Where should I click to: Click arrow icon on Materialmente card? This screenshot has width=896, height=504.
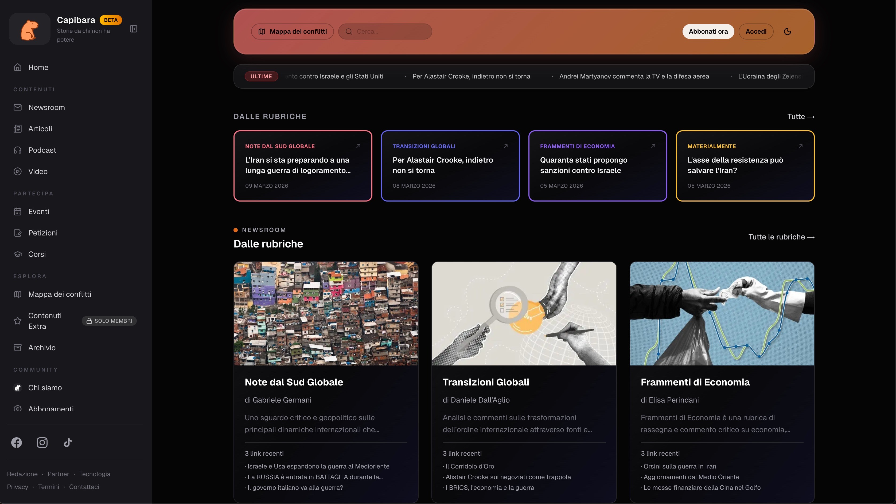click(x=801, y=146)
